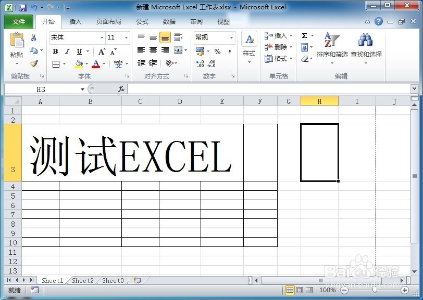Viewport: 423px width, 300px height.
Task: Expand the formula bar chevron
Action: tap(414, 88)
